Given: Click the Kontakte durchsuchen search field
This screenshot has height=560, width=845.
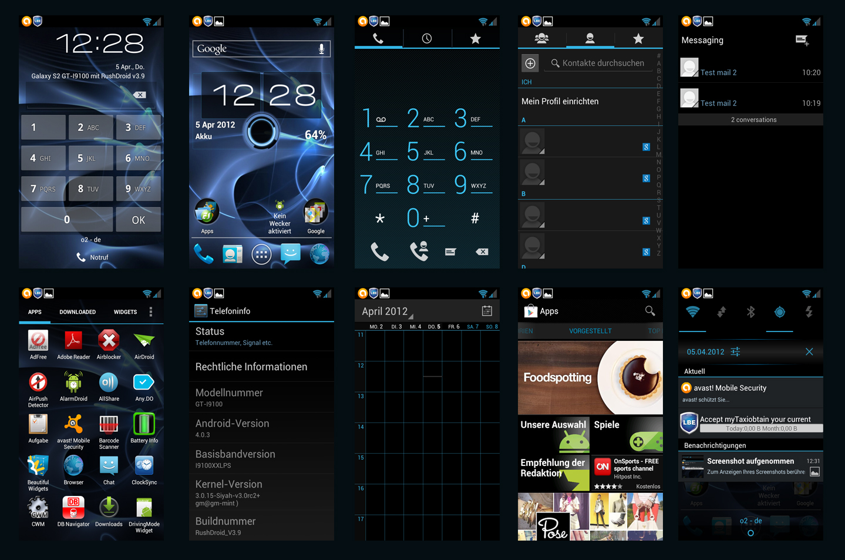Looking at the screenshot, I should (x=602, y=63).
